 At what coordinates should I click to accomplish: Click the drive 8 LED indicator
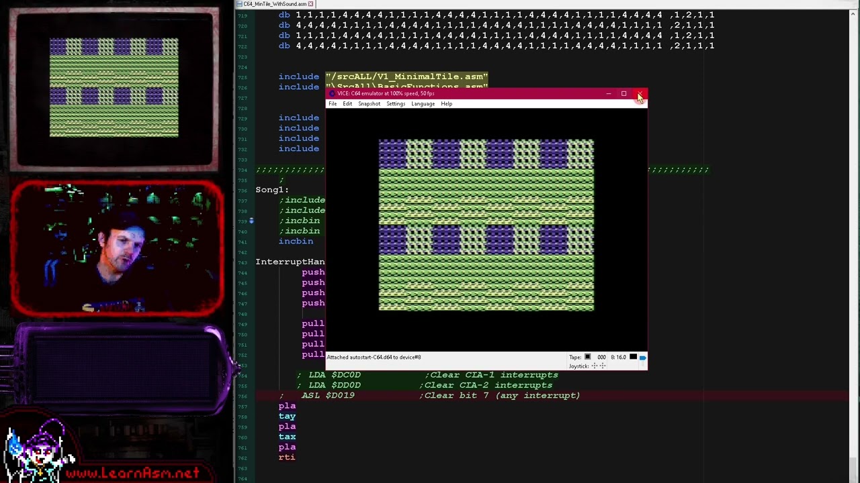633,358
